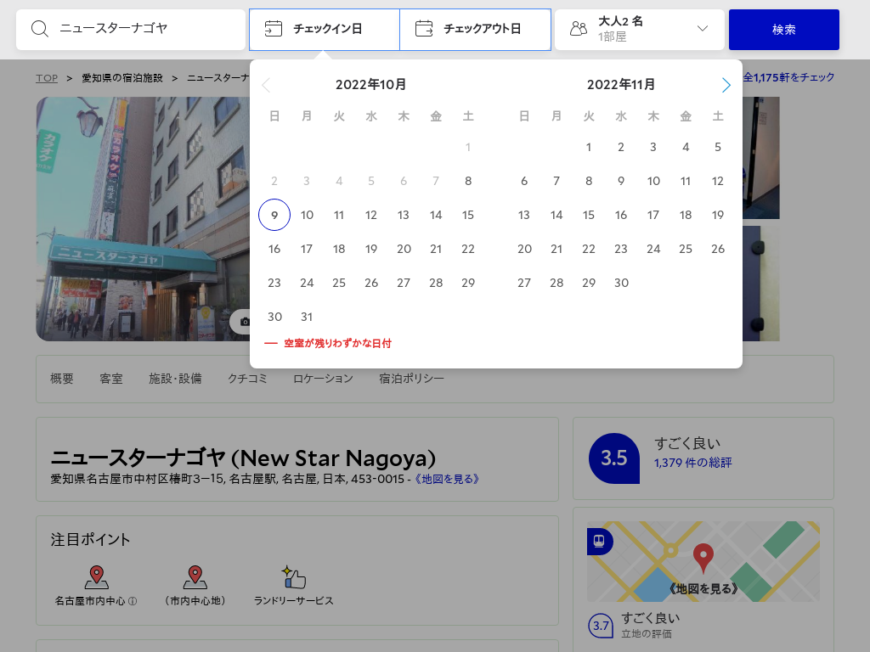Select October 15 in calendar
The image size is (870, 652).
pos(468,215)
